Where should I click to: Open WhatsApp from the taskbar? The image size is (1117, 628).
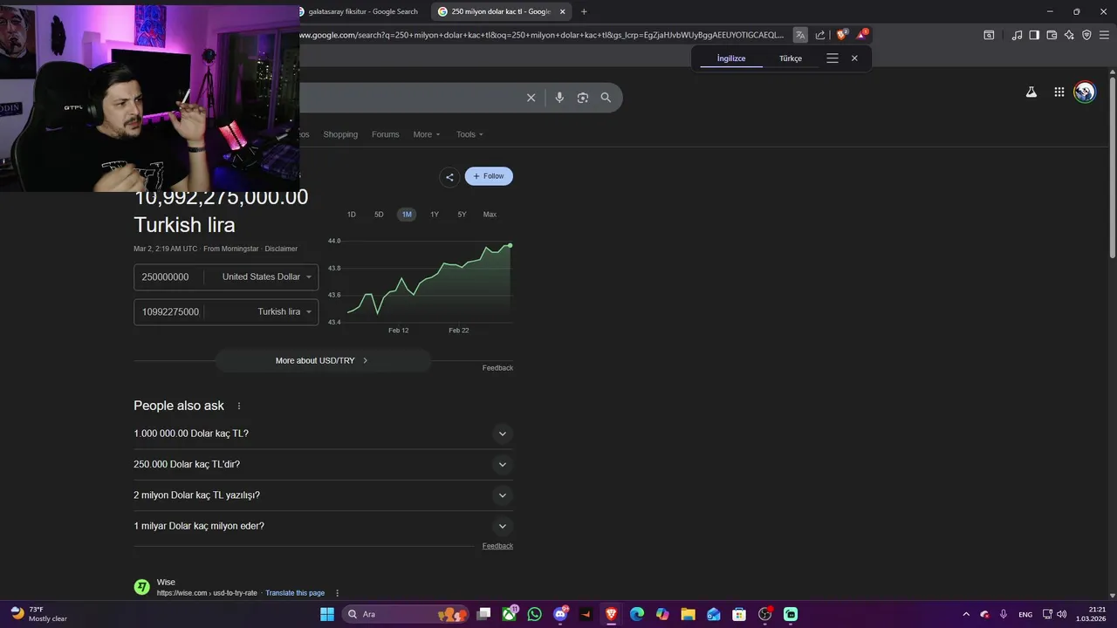[x=534, y=614]
